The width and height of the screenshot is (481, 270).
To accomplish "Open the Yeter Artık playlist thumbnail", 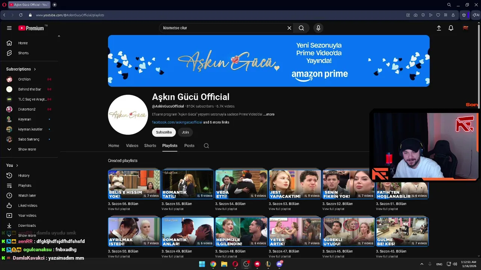I will [295, 232].
